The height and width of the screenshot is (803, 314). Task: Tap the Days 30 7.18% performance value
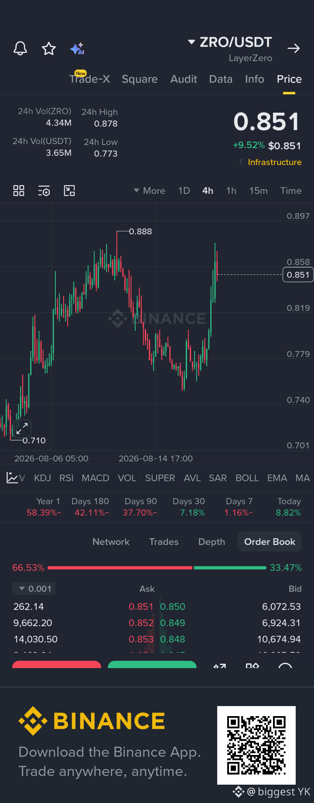click(192, 513)
